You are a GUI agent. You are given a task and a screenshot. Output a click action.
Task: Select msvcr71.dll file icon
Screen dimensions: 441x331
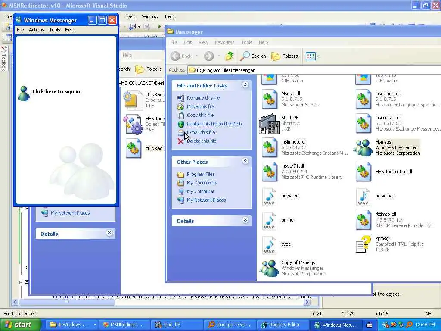coord(270,172)
